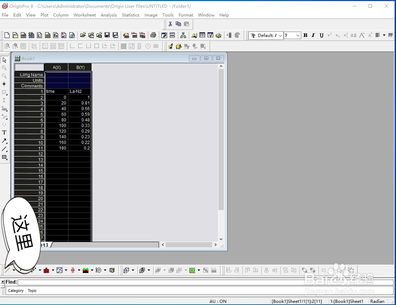
Task: Toggle Greek letters formatting
Action: pyautogui.click(x=354, y=35)
